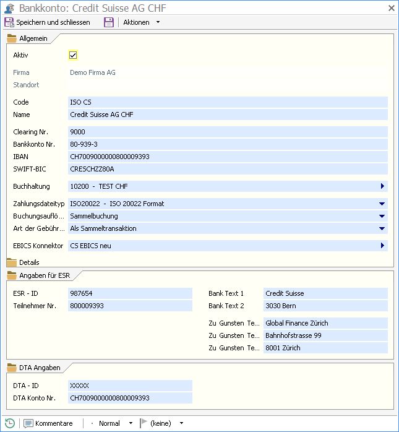Open the Zahlungsdateityp dropdown

click(382, 204)
